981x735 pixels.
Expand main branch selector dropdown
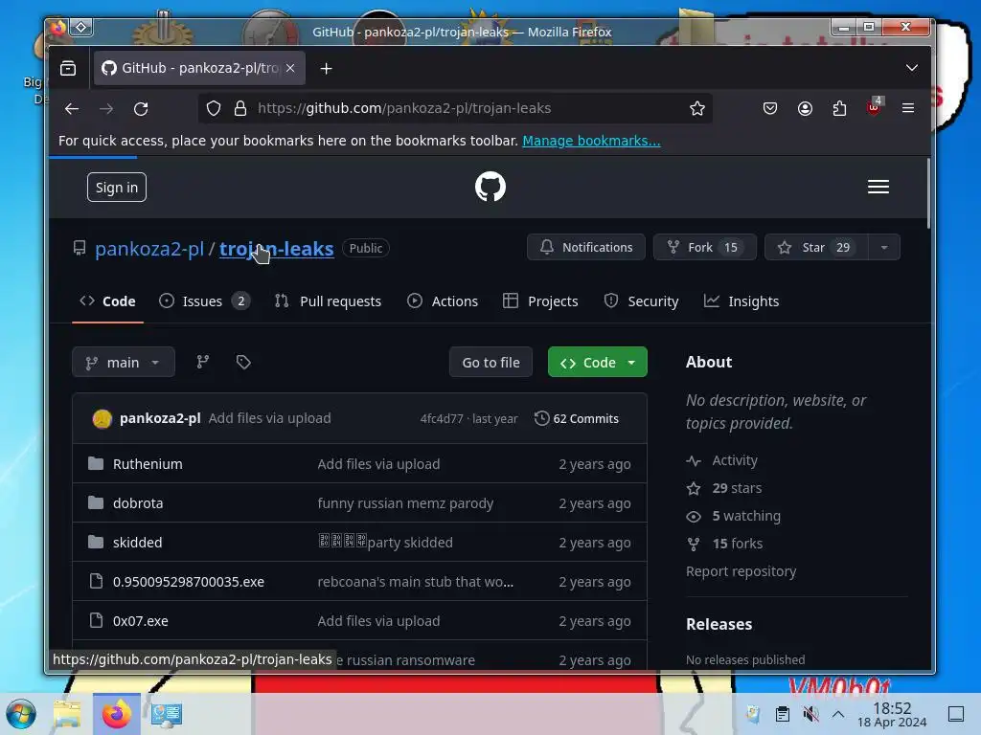(x=124, y=363)
